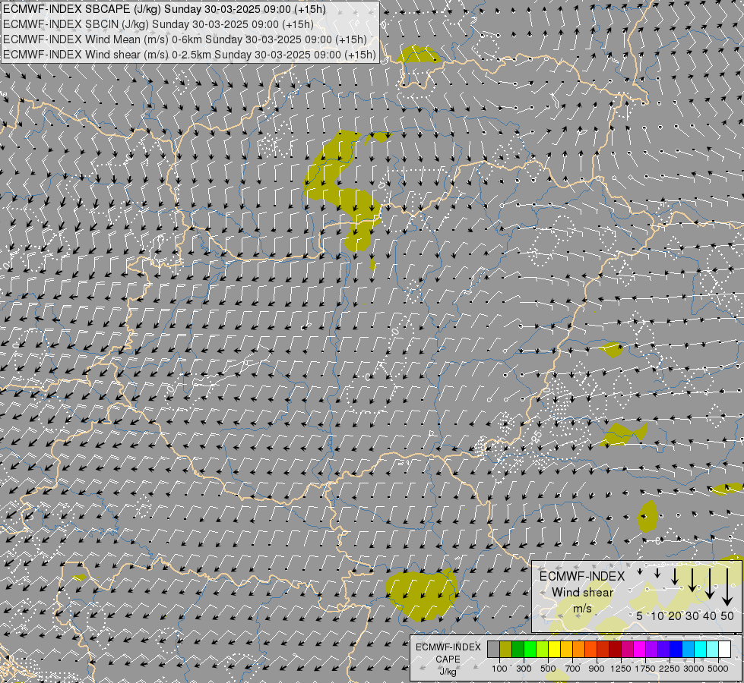Click the "Wind shear" legend heading

click(x=583, y=593)
